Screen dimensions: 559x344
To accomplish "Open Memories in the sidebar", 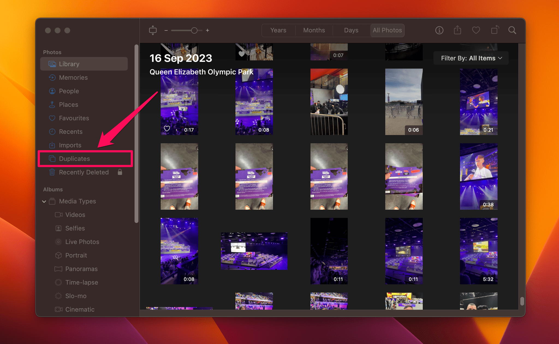I will click(x=84, y=77).
